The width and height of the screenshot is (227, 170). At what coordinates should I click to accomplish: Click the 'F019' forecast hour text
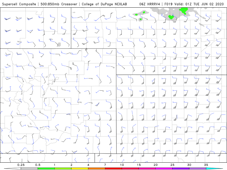tap(169, 4)
